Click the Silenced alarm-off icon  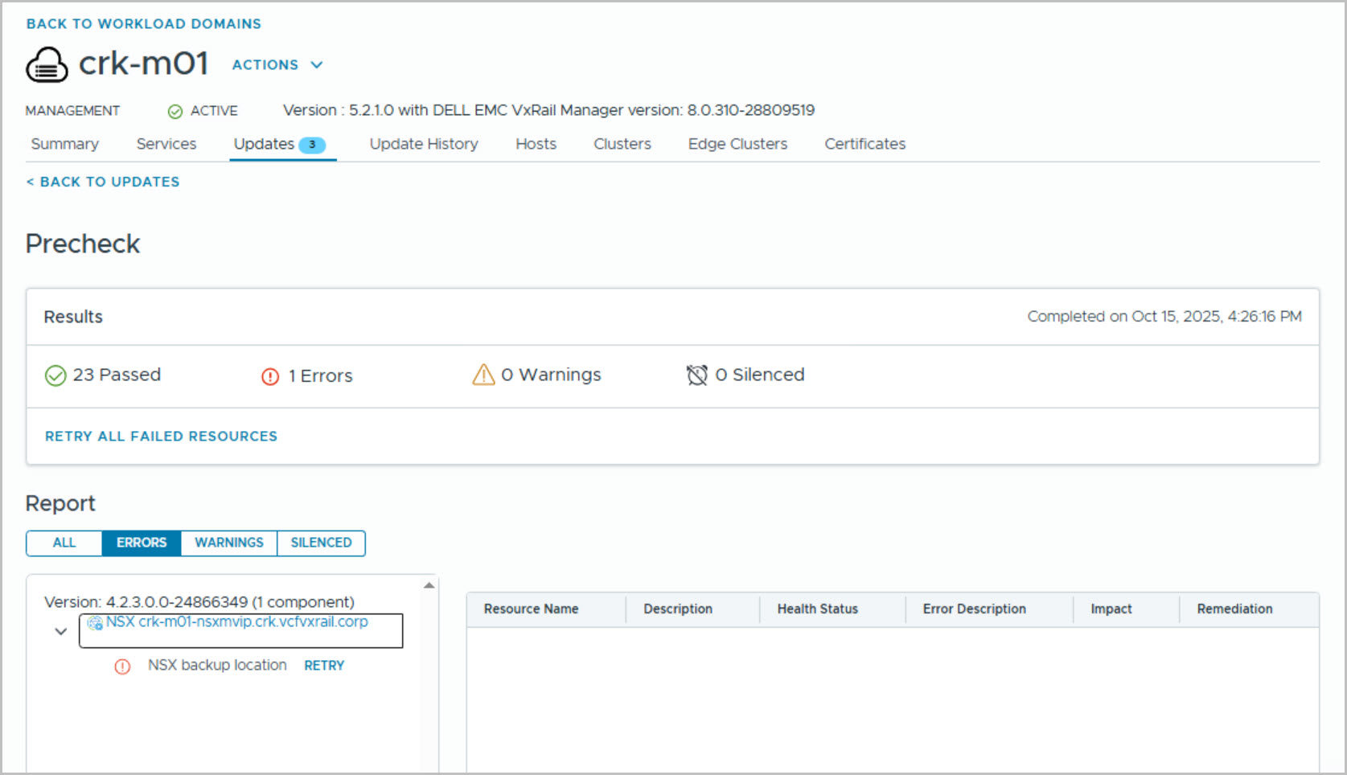click(x=696, y=375)
